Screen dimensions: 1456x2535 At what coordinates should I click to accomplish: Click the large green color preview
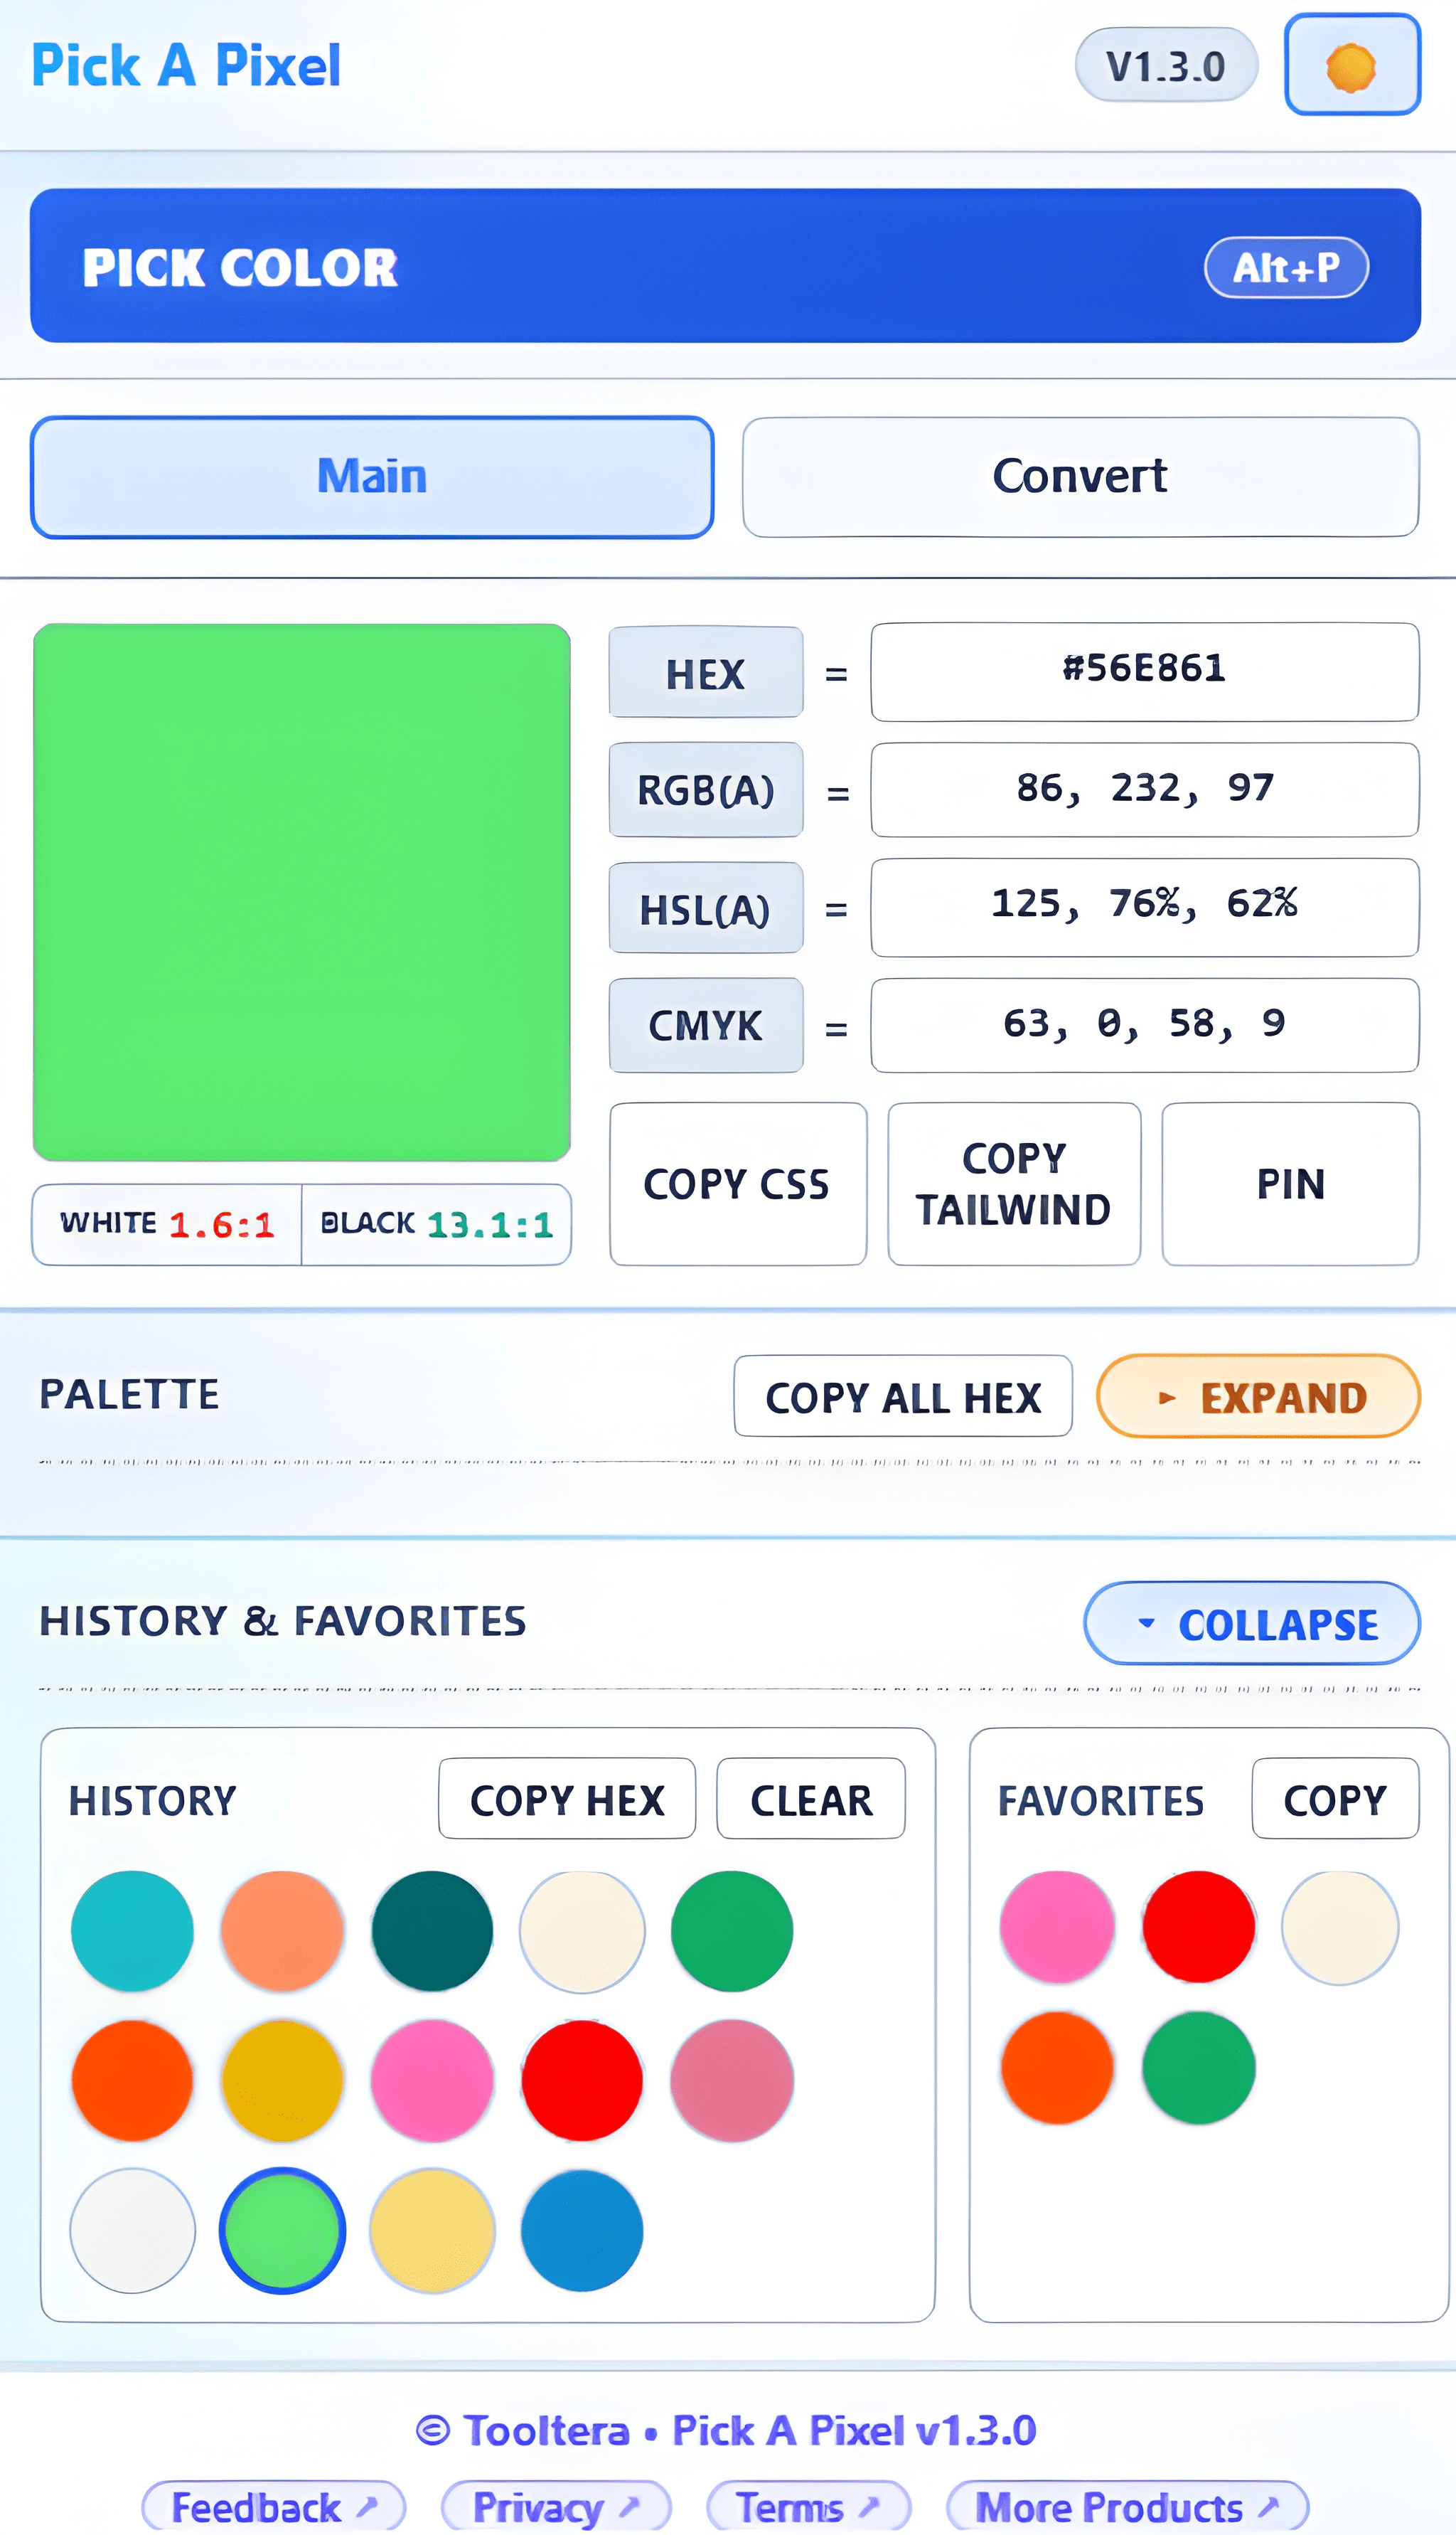(301, 893)
